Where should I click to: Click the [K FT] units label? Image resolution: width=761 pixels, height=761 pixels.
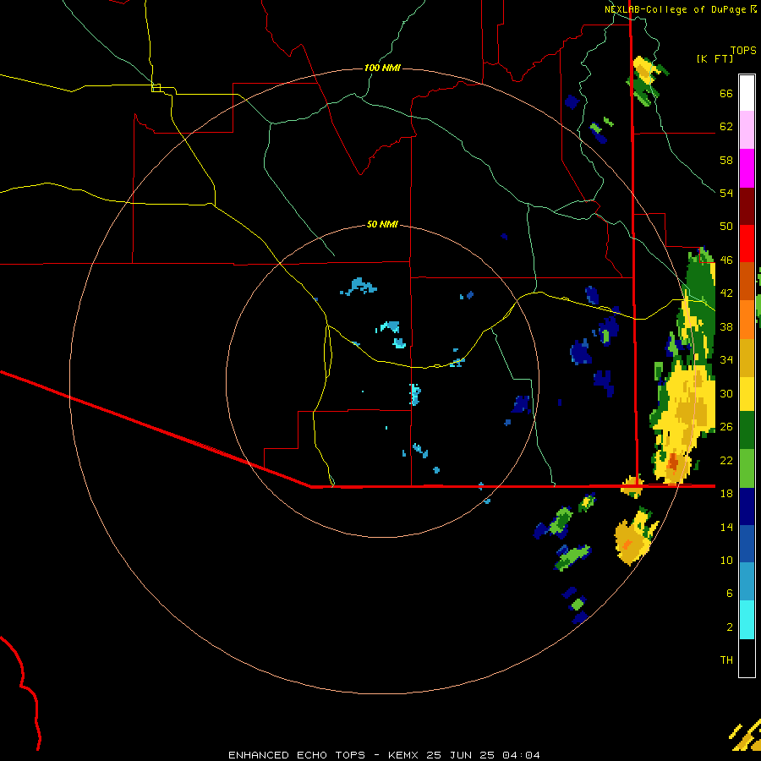coord(714,58)
